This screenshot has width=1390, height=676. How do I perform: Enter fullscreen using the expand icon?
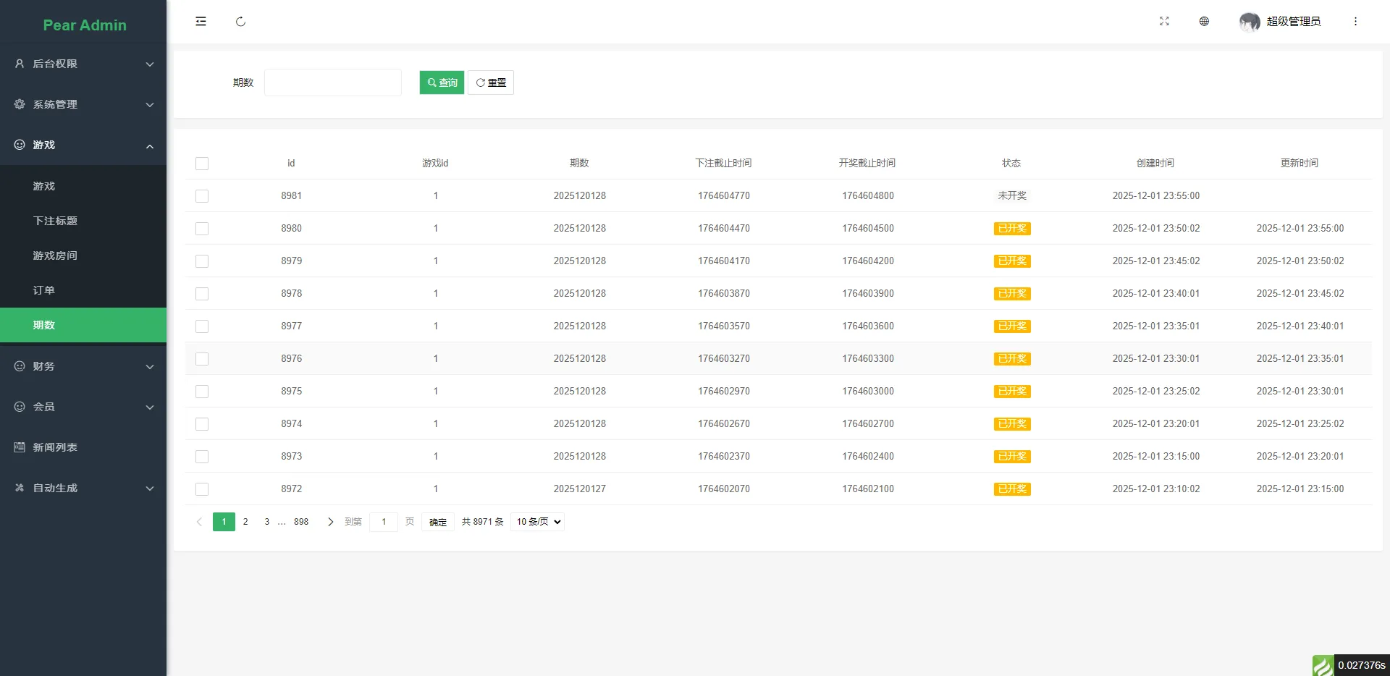pos(1164,22)
